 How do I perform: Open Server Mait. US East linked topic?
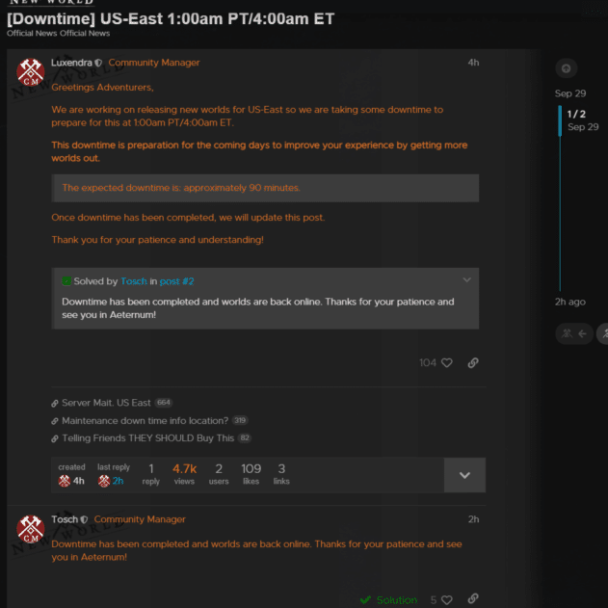point(106,403)
